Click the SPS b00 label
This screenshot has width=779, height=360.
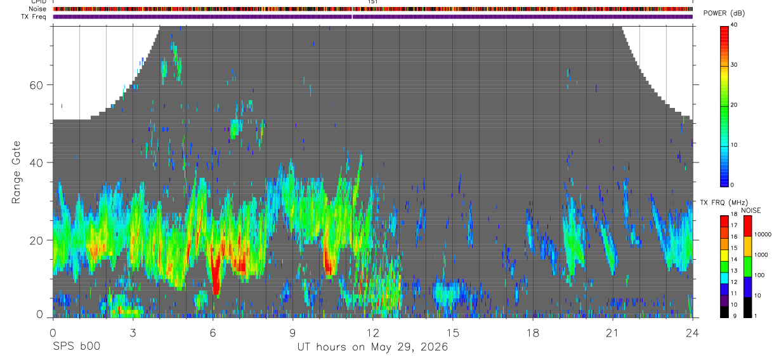tap(76, 347)
